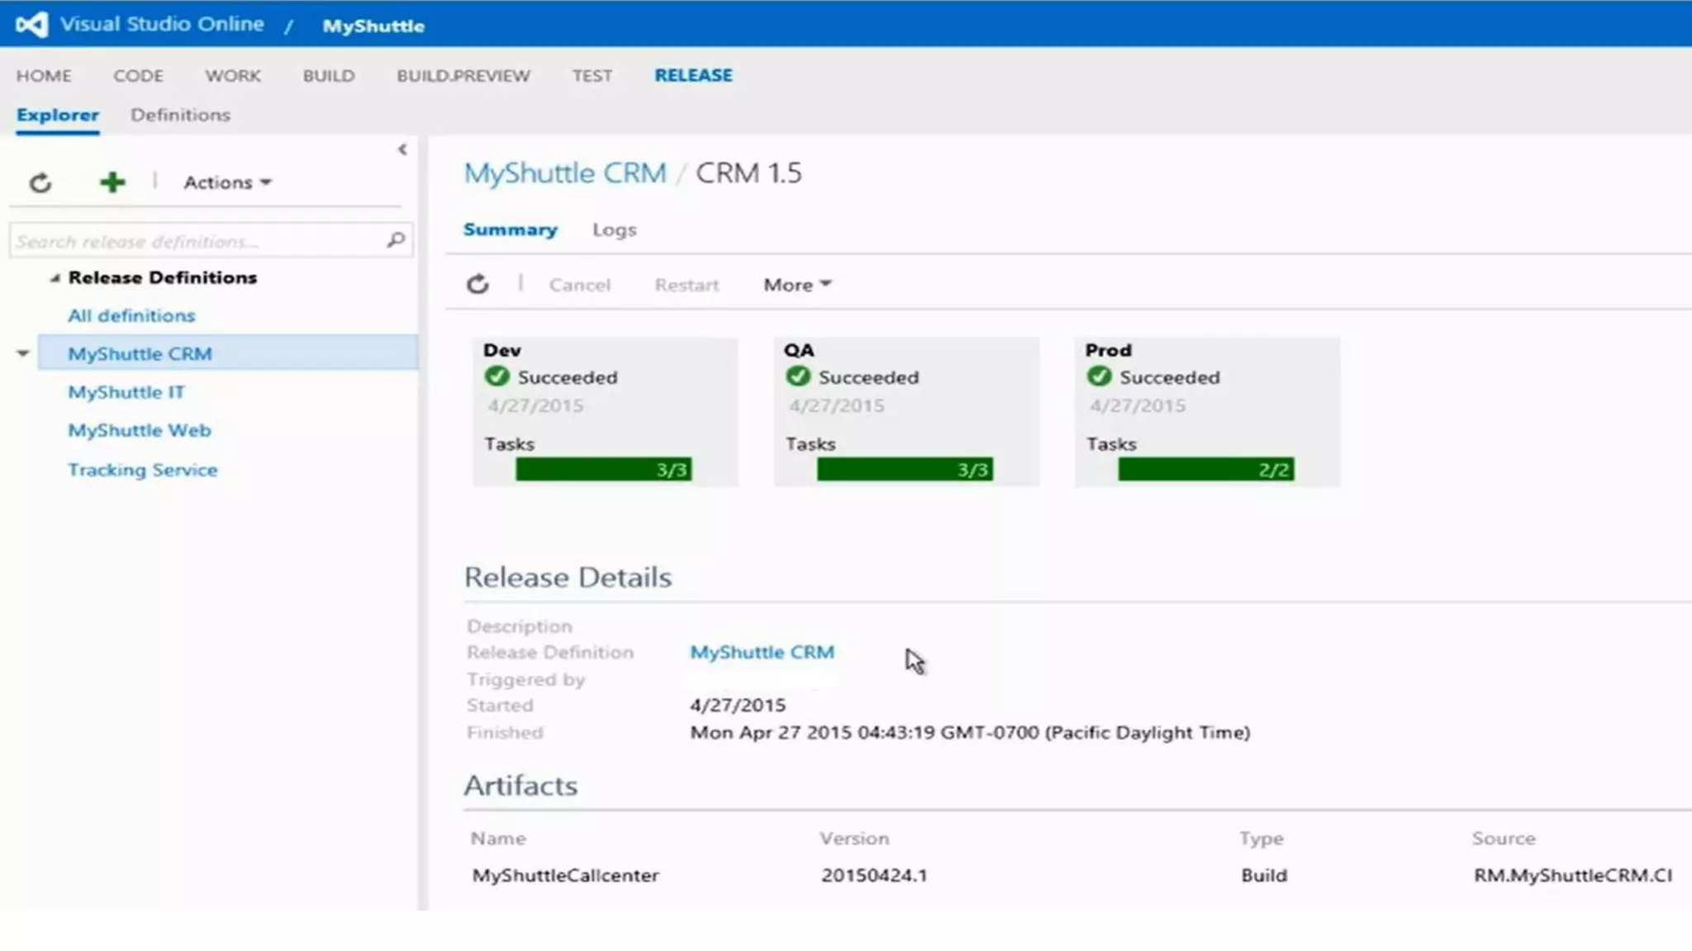1692x951 pixels.
Task: Select the Tracking Service definition
Action: pos(142,470)
